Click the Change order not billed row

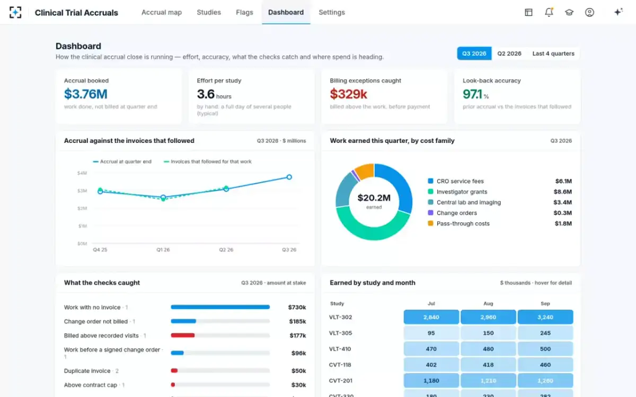(185, 321)
